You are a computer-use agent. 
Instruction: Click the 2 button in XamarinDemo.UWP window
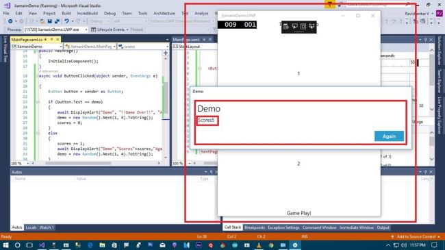point(298,164)
